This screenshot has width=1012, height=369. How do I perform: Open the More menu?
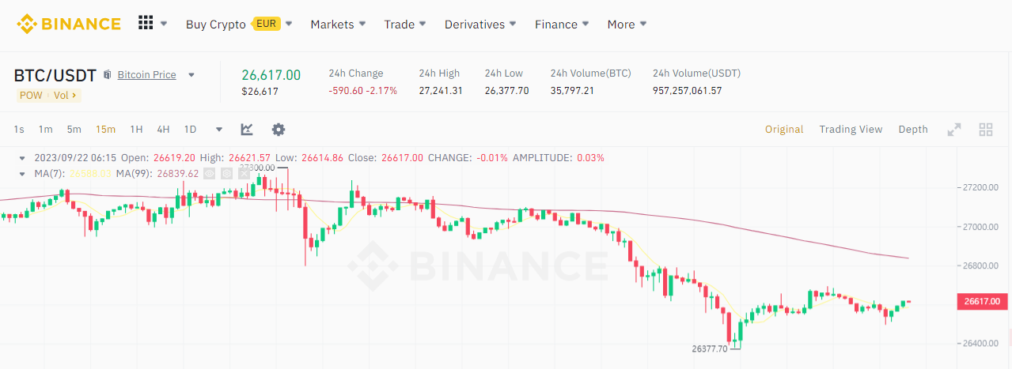pos(621,24)
